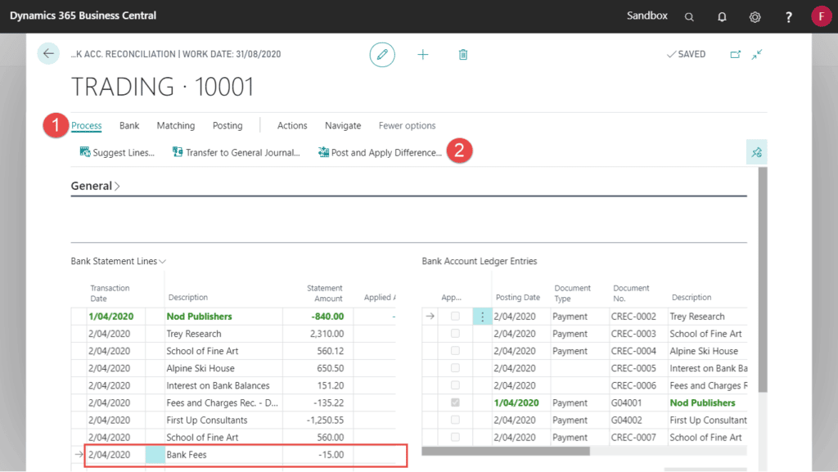Click Post and Apply Difference action

coord(379,152)
